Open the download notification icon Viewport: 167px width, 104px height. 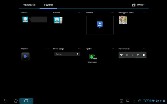click(x=134, y=101)
